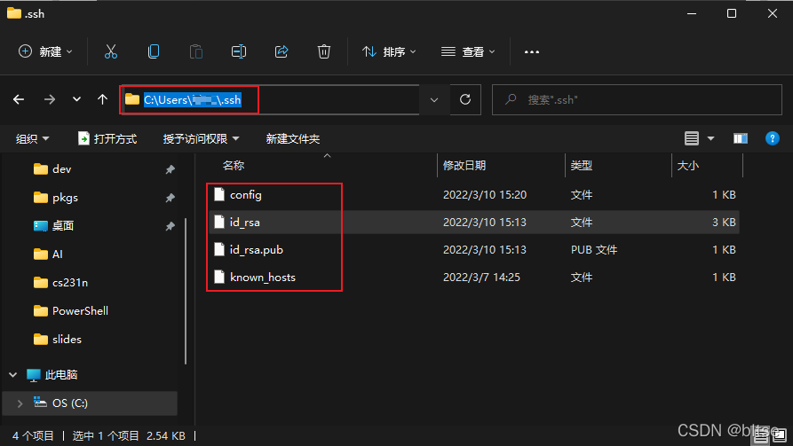Click the details view layout icon

click(x=692, y=138)
